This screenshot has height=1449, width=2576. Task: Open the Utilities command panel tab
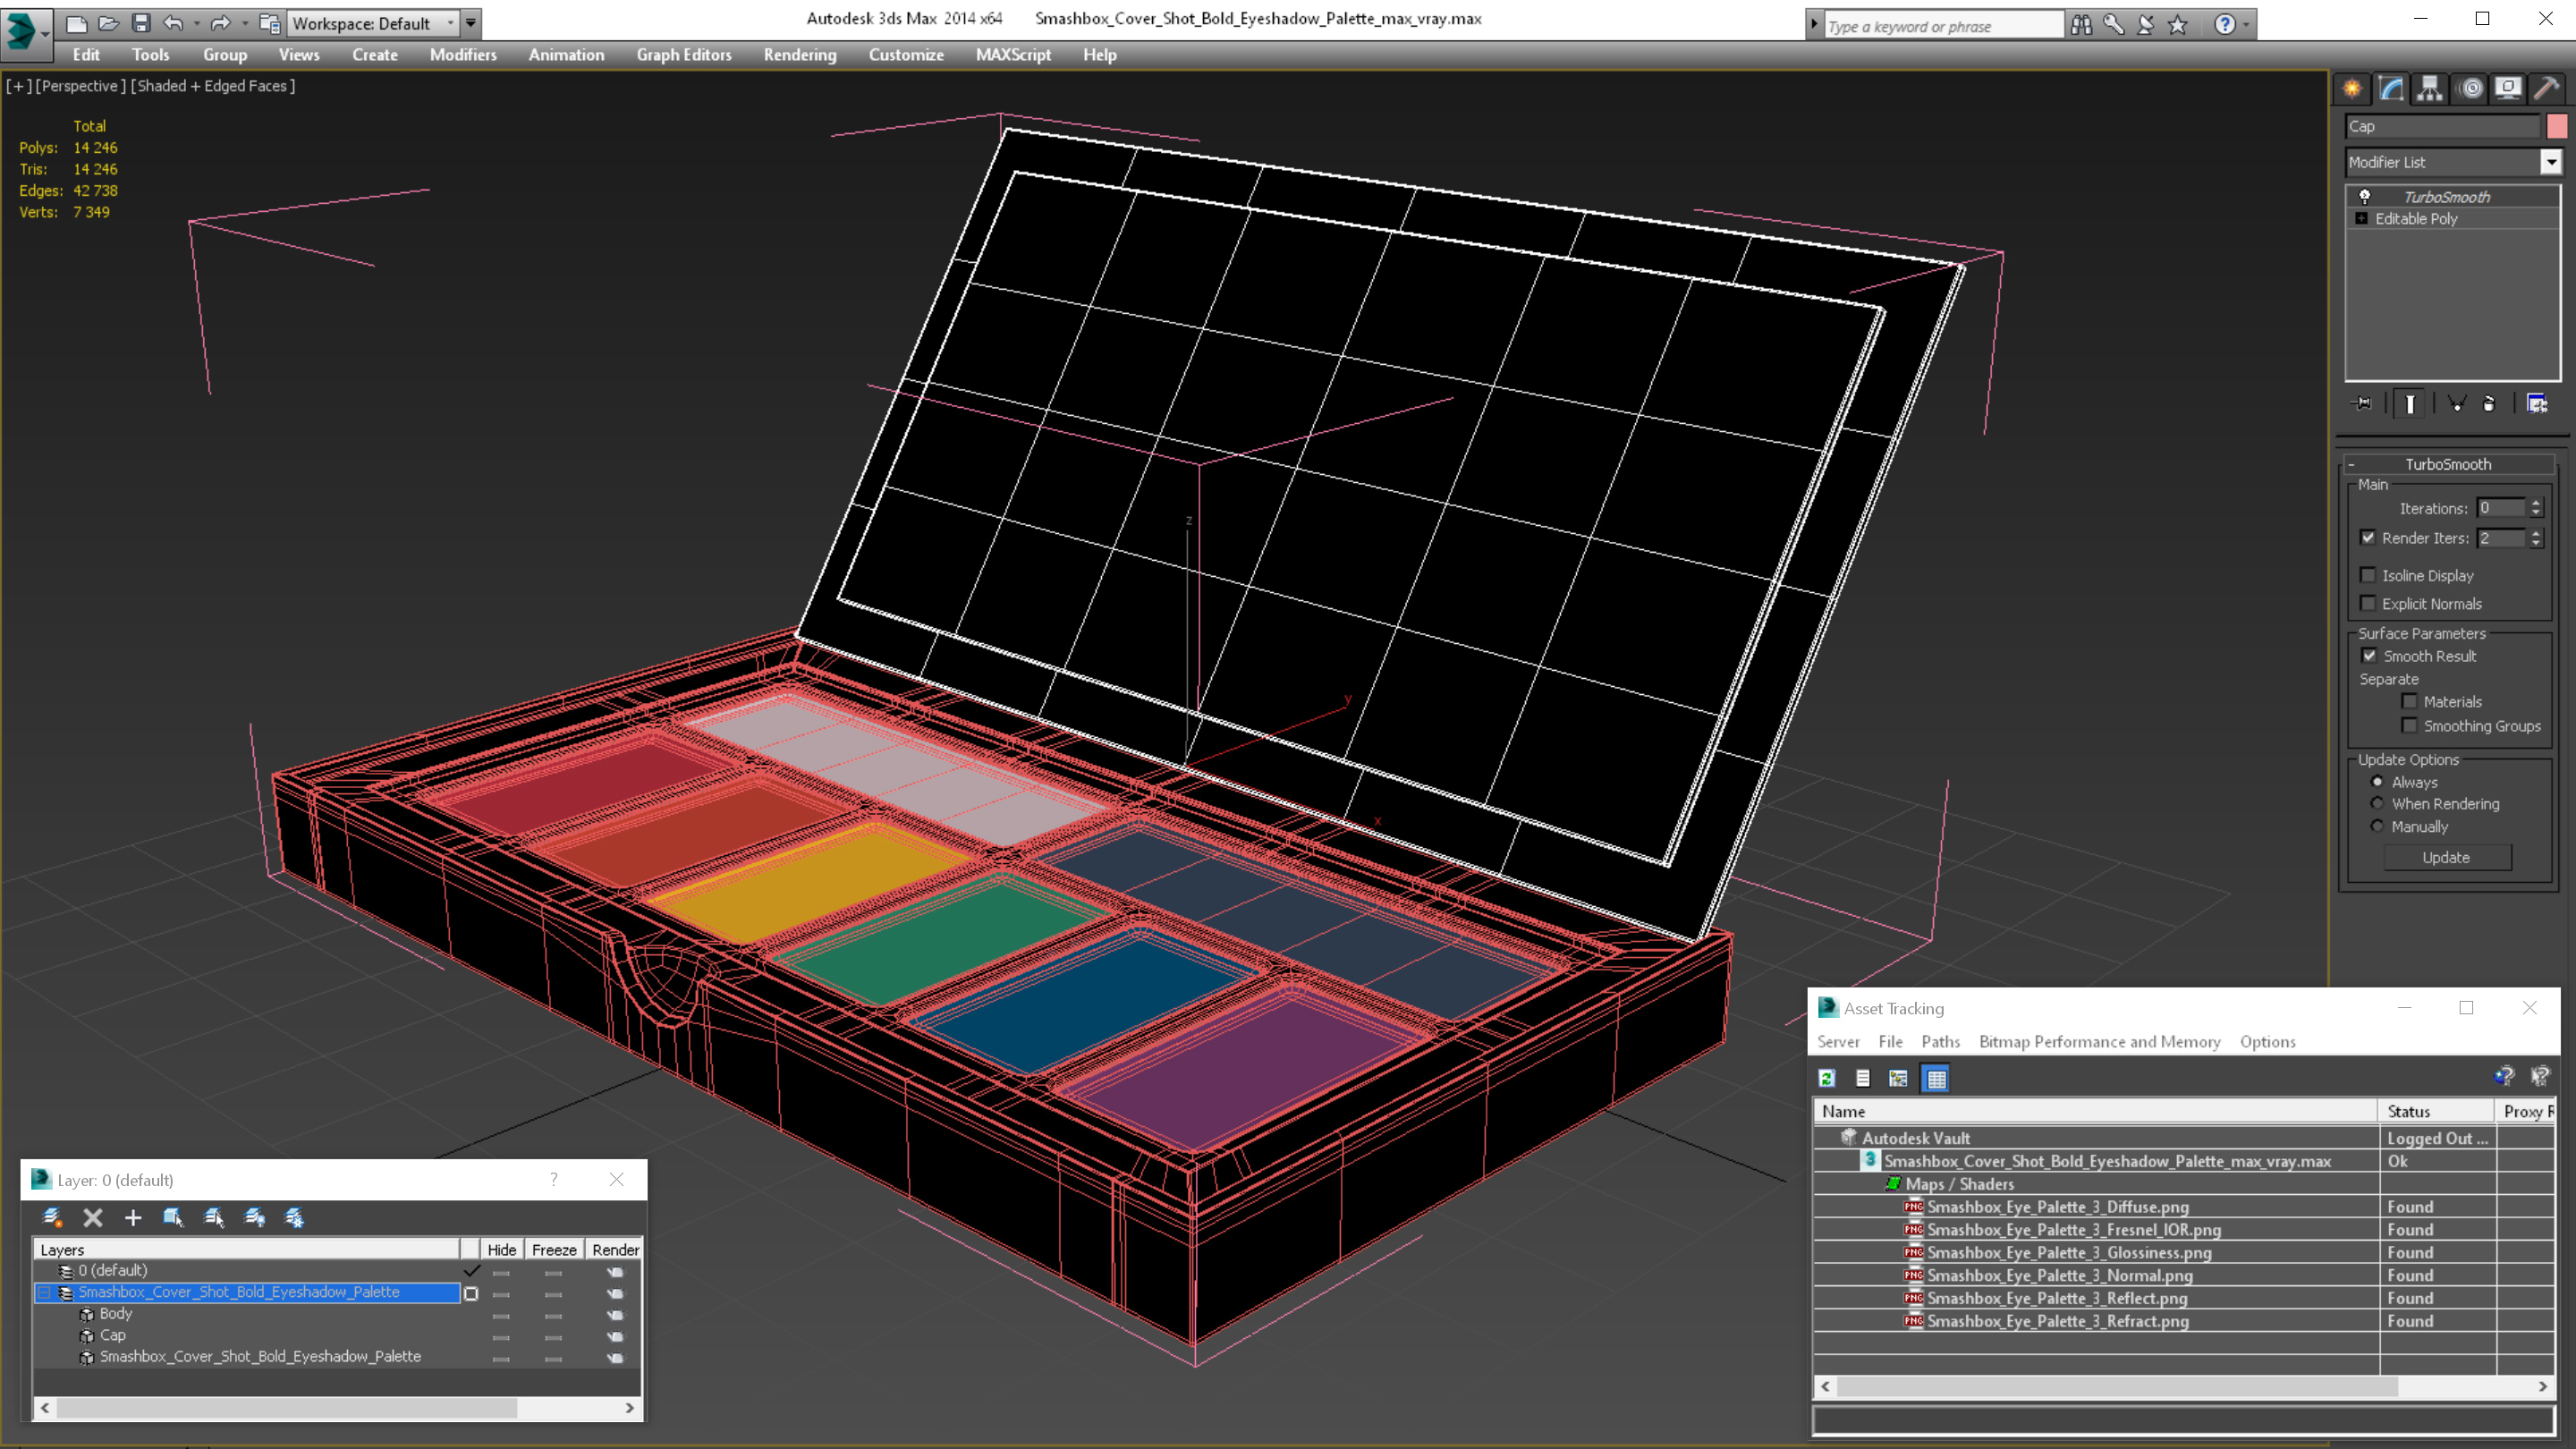tap(2547, 89)
